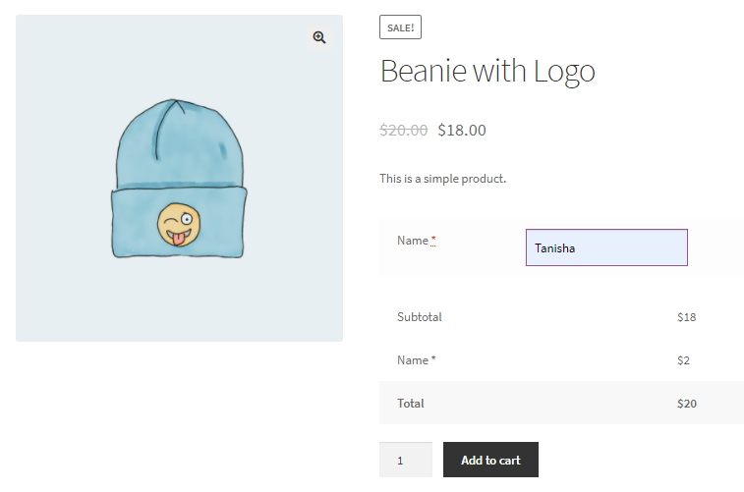Click the $20 total amount
Screen dimensions: 744x492
686,404
